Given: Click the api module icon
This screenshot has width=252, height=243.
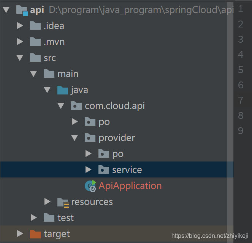Looking at the screenshot, I should tap(22, 10).
